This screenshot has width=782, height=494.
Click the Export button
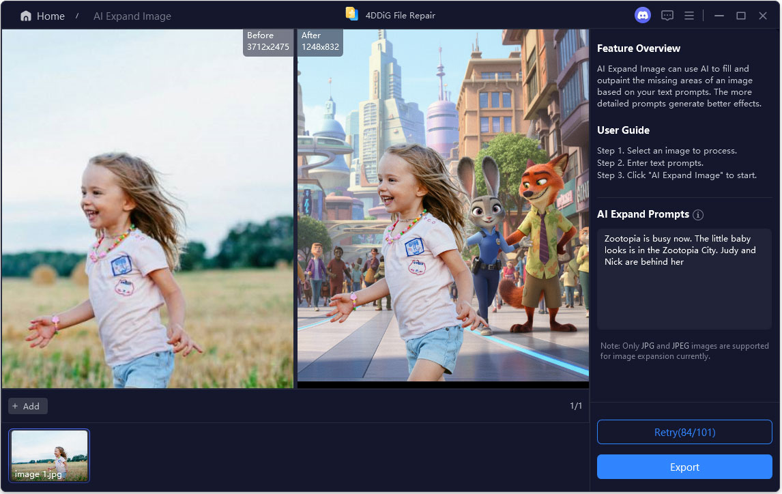pyautogui.click(x=684, y=467)
